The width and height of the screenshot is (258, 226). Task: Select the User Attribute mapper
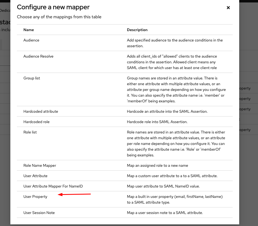[35, 176]
